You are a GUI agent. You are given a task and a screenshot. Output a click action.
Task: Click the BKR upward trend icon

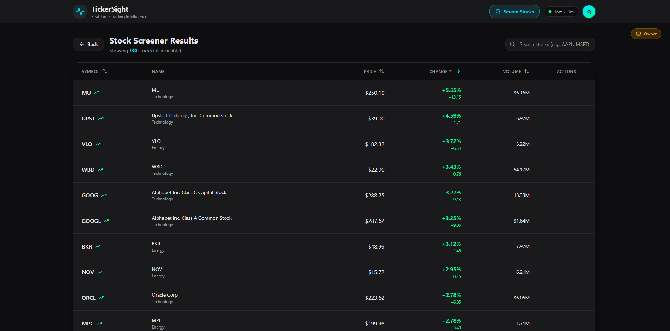tap(98, 246)
